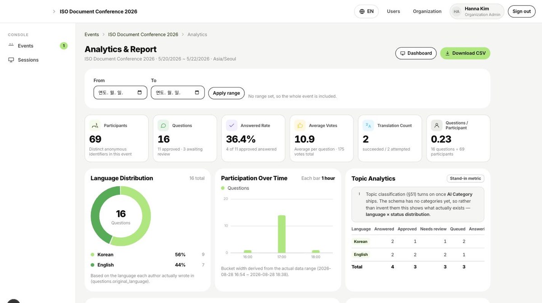Click the tallest bar at 17:00
Screen dimensions: 542x303
pyautogui.click(x=282, y=234)
